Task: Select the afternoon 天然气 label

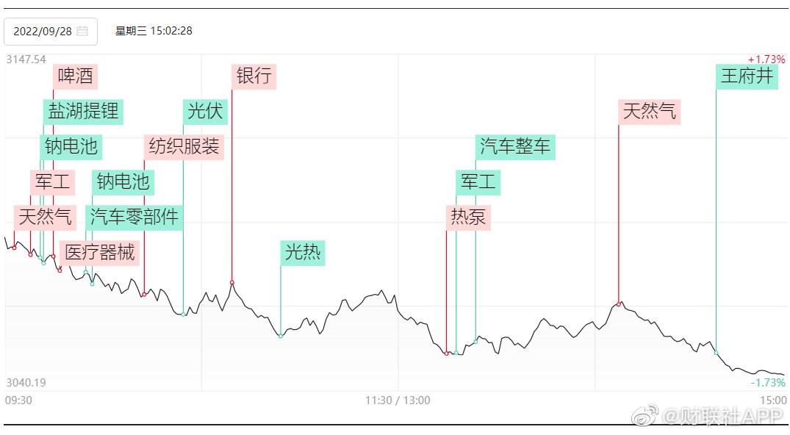Action: coord(650,112)
